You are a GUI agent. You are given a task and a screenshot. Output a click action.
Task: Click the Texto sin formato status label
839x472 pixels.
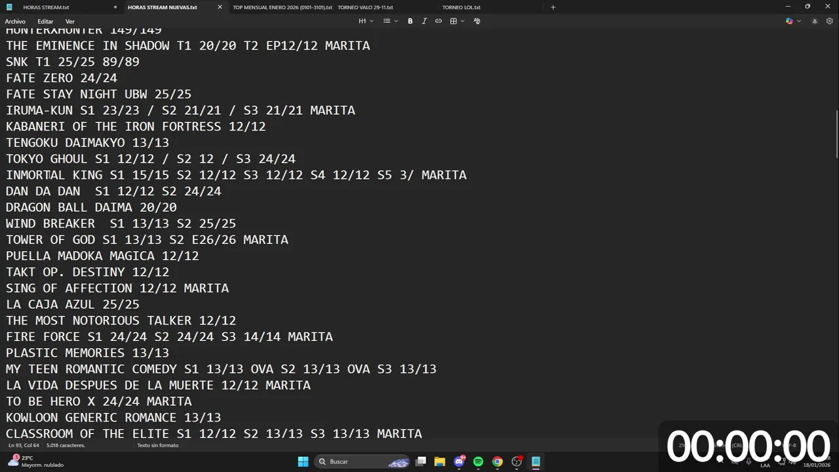coord(157,445)
